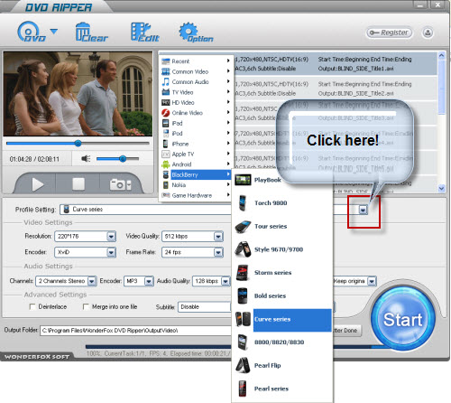Select the iPad menu entry

coord(196,123)
